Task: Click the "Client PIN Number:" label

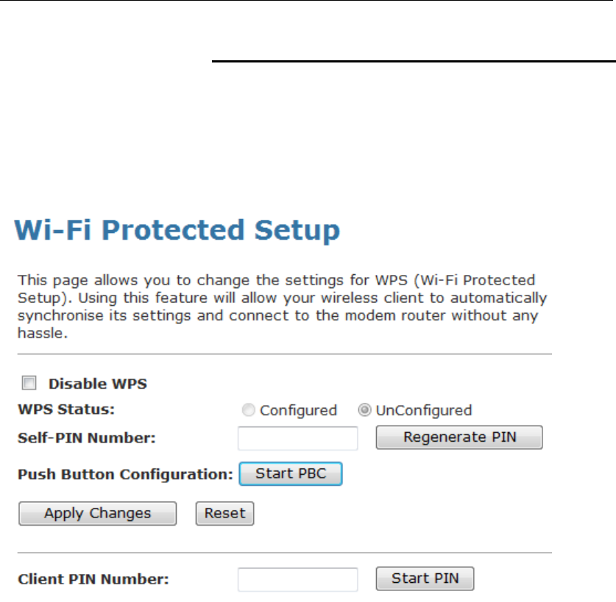Action: pyautogui.click(x=93, y=579)
